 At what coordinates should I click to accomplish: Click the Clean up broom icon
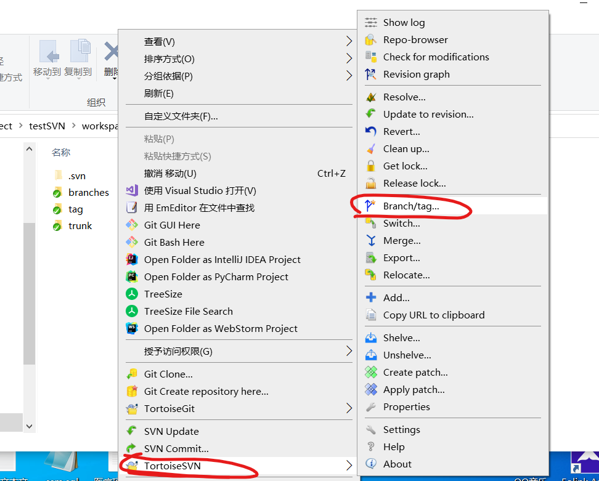370,148
